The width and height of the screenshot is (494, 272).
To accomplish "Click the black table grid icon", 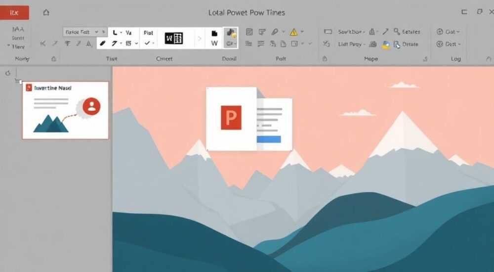I will pyautogui.click(x=173, y=38).
